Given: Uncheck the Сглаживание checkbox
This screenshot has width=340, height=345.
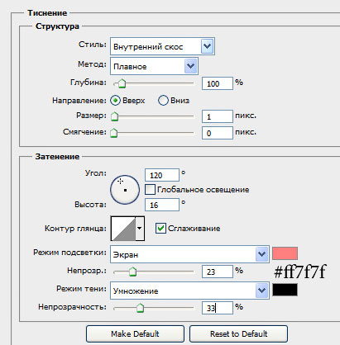Looking at the screenshot, I should point(160,229).
